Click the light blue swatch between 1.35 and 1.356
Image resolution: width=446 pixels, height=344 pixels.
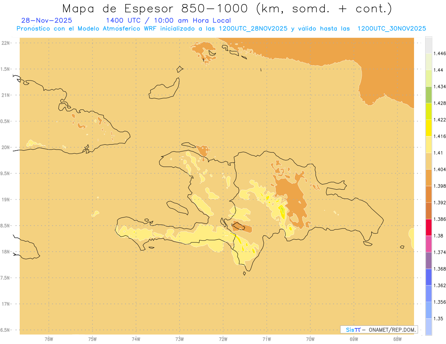click(429, 310)
